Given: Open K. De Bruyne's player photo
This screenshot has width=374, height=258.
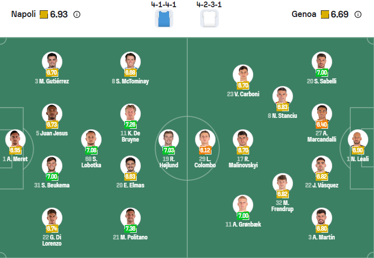Looking at the screenshot, I should 131,114.
